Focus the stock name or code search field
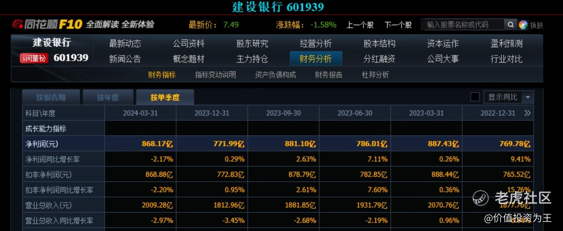 tap(463, 25)
